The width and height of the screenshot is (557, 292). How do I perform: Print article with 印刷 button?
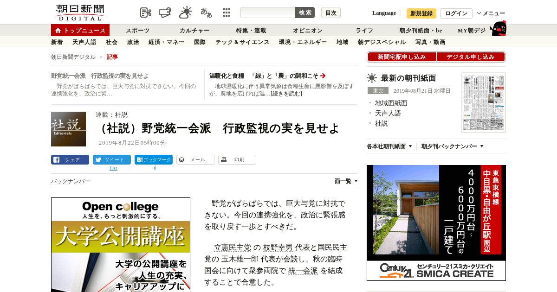click(x=237, y=159)
